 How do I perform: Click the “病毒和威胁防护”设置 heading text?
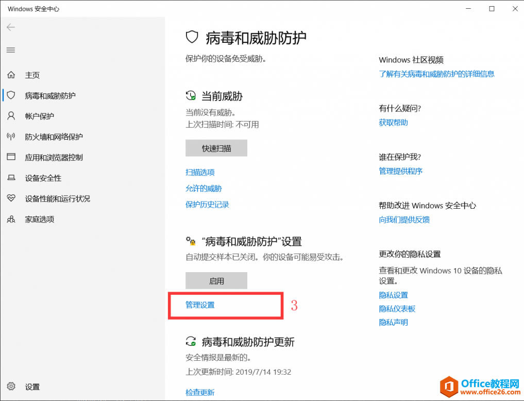tap(251, 241)
